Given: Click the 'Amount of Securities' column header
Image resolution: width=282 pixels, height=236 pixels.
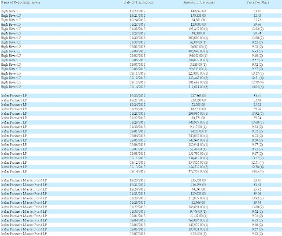Looking at the screenshot, I should [199, 2].
